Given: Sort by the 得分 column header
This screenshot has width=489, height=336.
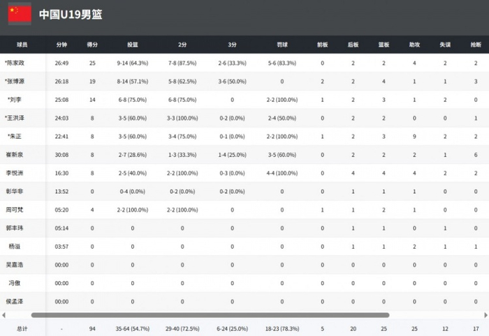Looking at the screenshot, I should (92, 45).
